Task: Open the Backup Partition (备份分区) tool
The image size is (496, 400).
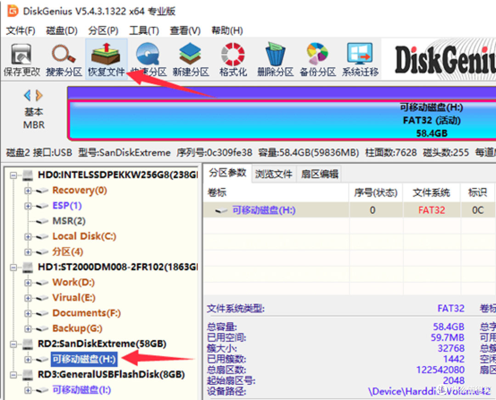Action: [x=317, y=59]
